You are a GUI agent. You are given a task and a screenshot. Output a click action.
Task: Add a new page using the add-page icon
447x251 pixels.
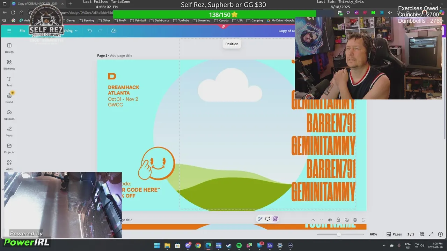tap(363, 220)
